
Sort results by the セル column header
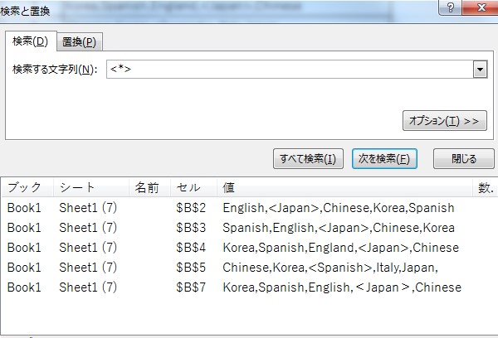(x=188, y=188)
